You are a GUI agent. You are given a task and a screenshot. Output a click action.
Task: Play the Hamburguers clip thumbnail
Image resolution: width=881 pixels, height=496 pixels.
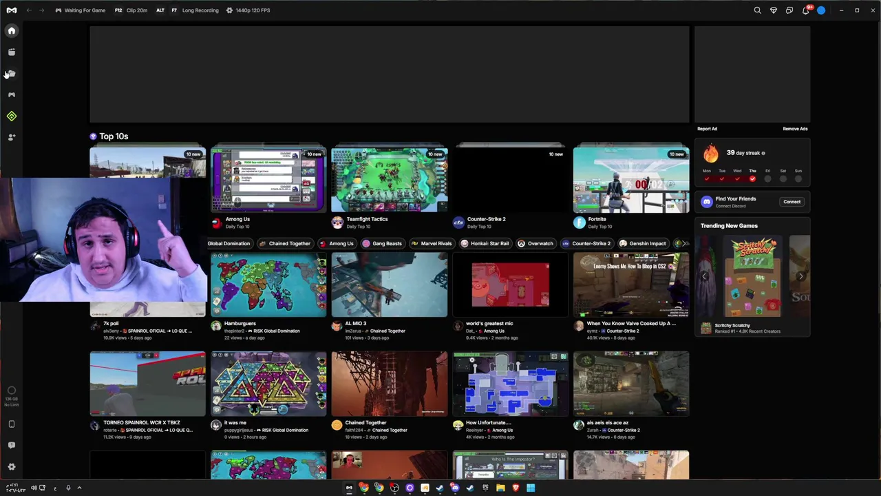pos(268,285)
